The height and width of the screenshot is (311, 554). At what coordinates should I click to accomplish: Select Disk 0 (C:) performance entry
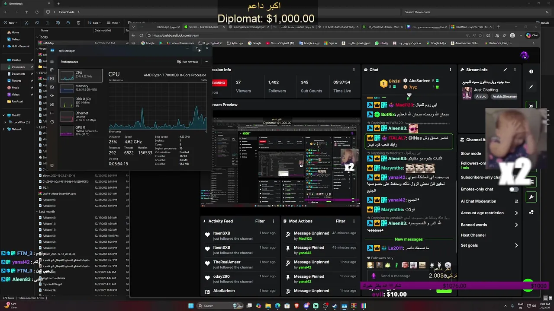[x=81, y=102]
